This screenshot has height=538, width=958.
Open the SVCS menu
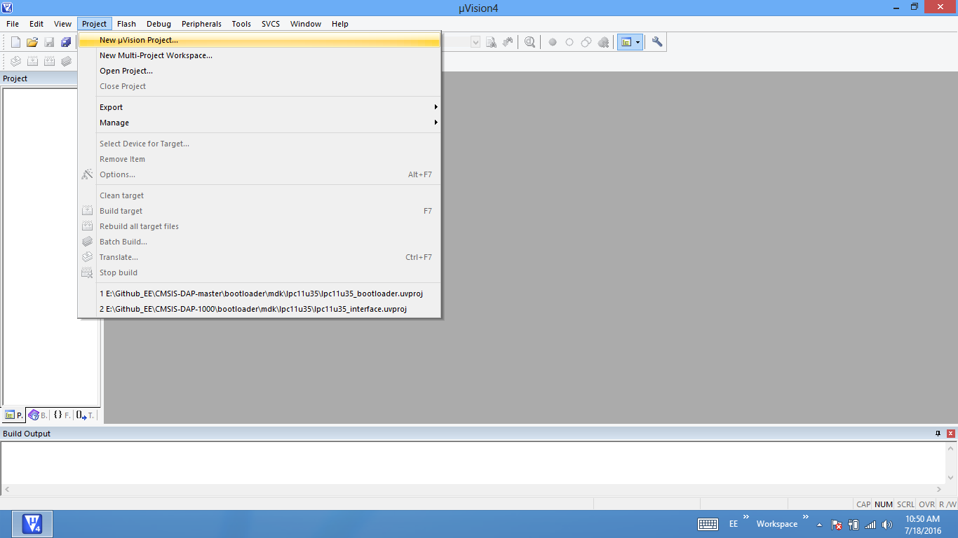click(271, 24)
